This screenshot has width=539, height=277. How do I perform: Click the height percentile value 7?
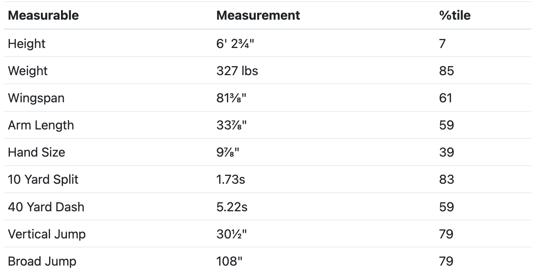(443, 43)
